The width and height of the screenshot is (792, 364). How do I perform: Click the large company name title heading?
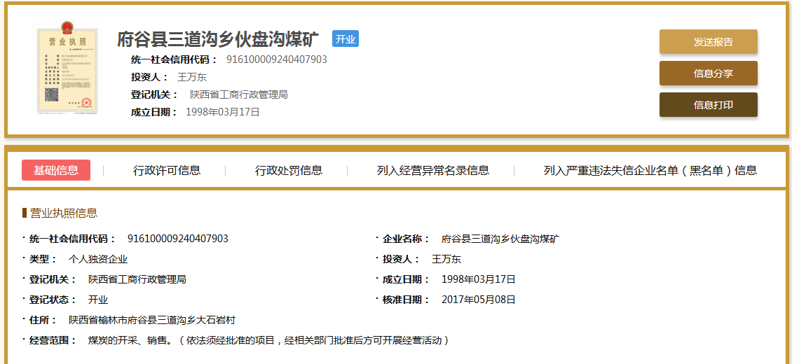218,39
